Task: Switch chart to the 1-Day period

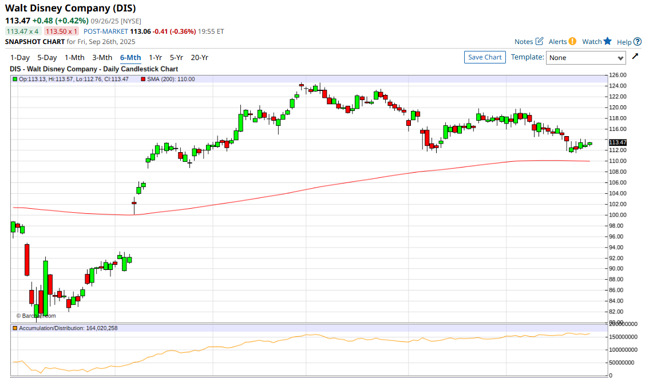Action: 20,58
